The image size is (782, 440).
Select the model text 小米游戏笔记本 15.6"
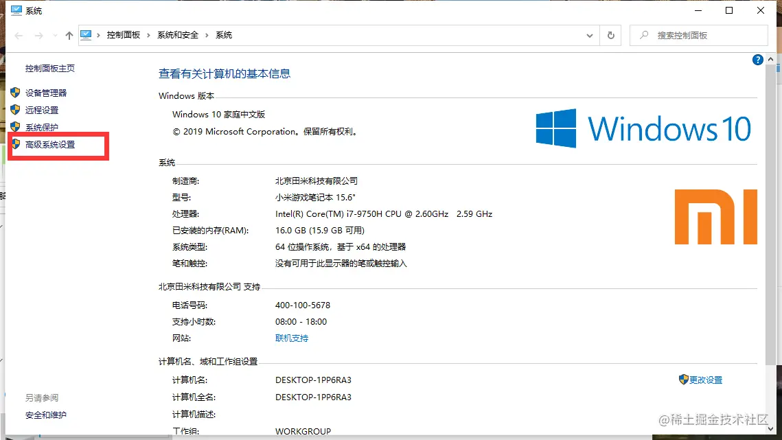tap(315, 198)
